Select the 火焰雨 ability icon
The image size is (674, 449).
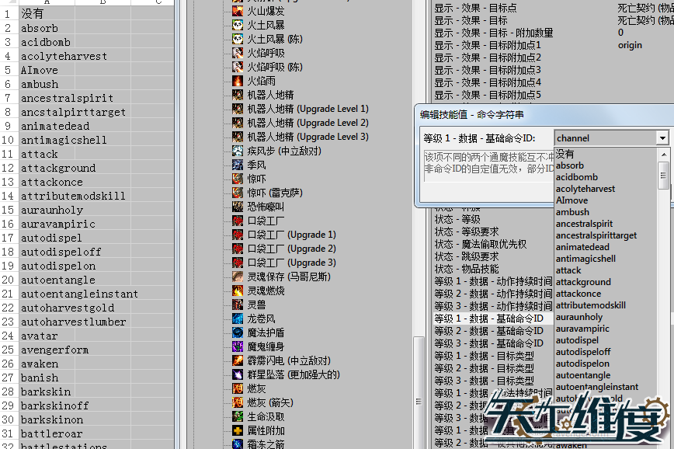(238, 81)
